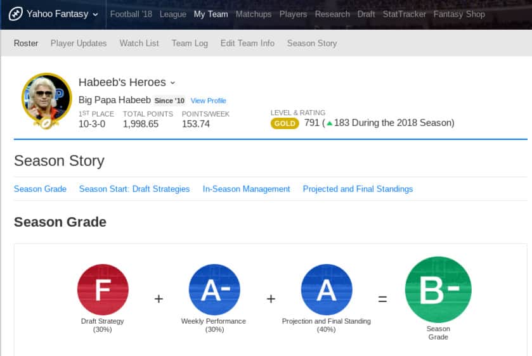Click the blue A- Weekly Performance grade circle
Screen dimensions: 532x356
214,289
